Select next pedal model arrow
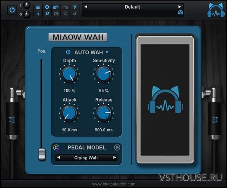This screenshot has width=227, height=188. click(114, 158)
